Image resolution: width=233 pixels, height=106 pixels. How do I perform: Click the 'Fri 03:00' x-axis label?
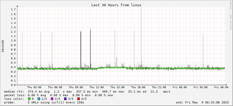[x=201, y=87]
